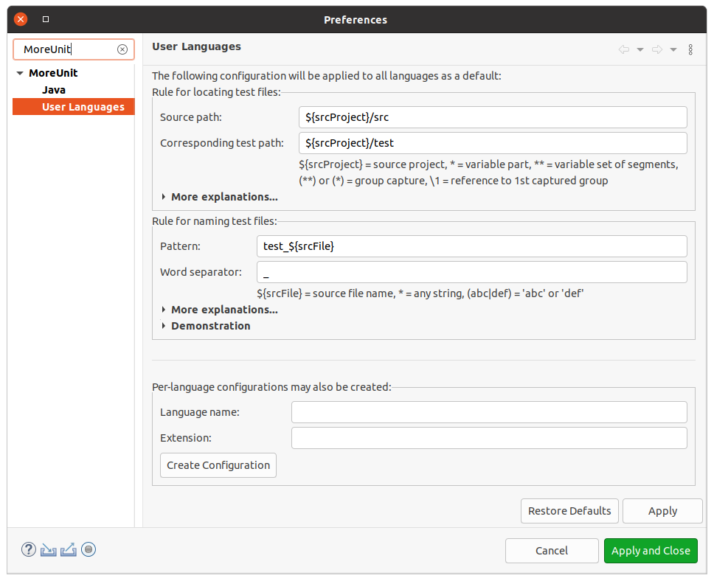Image resolution: width=714 pixels, height=581 pixels.
Task: Open the forward history dropdown arrow
Action: [x=673, y=49]
